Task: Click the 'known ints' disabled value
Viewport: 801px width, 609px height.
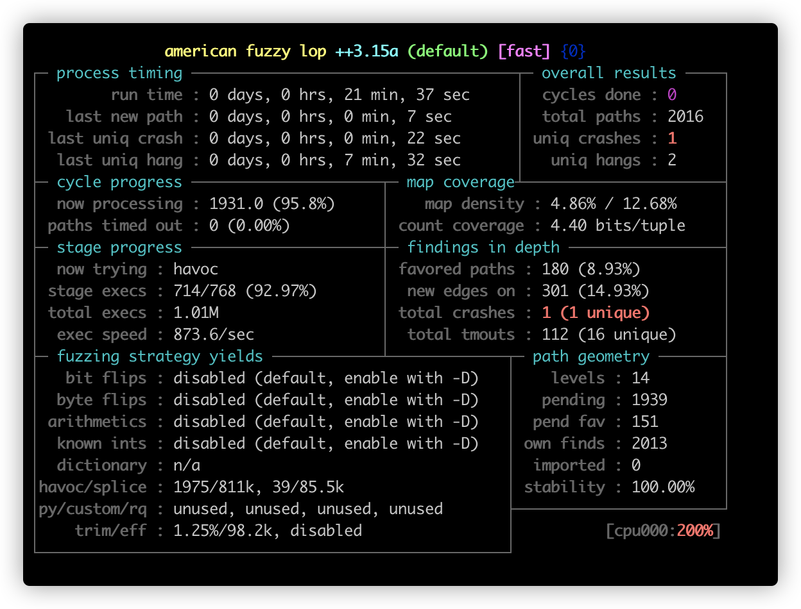Action: [326, 444]
